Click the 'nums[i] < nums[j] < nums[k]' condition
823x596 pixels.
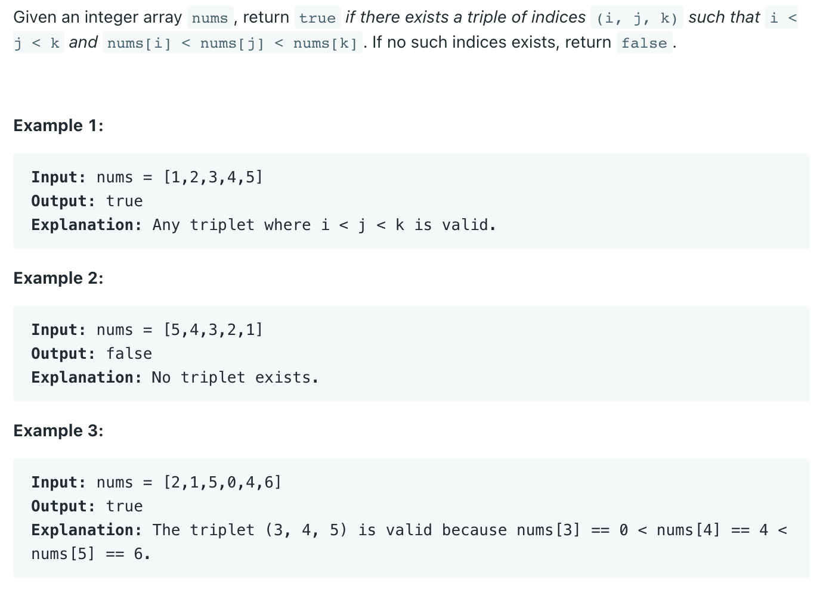233,43
